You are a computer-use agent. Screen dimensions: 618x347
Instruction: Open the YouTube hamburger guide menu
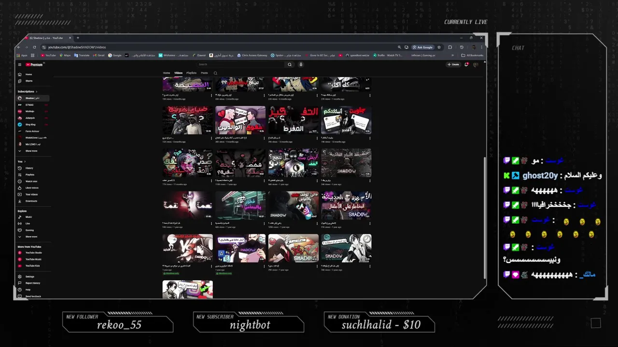[19, 65]
